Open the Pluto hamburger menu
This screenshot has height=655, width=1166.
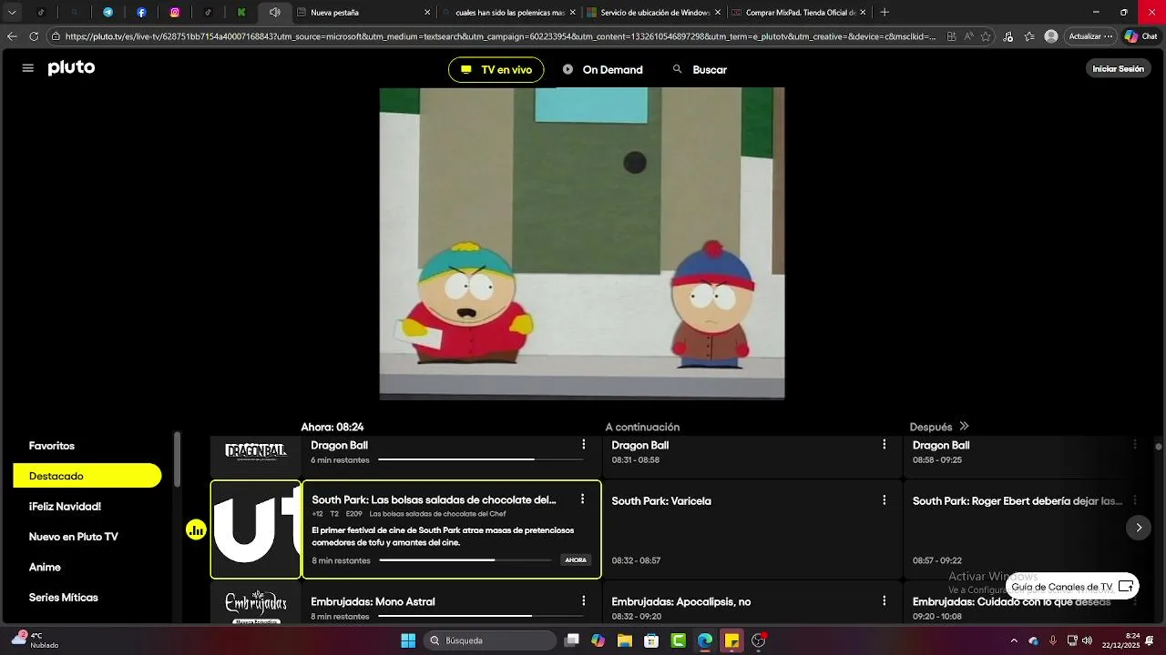(x=27, y=68)
